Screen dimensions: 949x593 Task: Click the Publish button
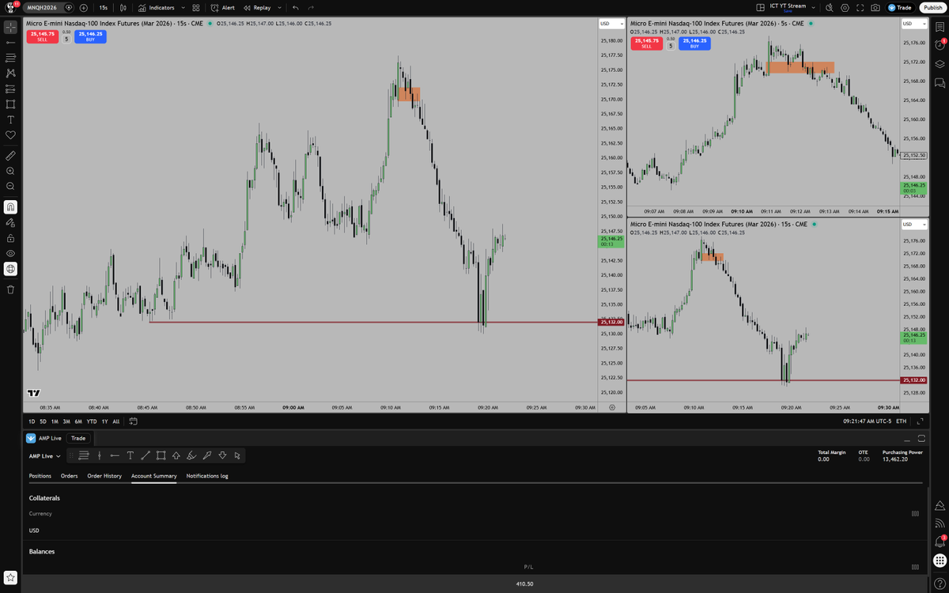pos(932,7)
